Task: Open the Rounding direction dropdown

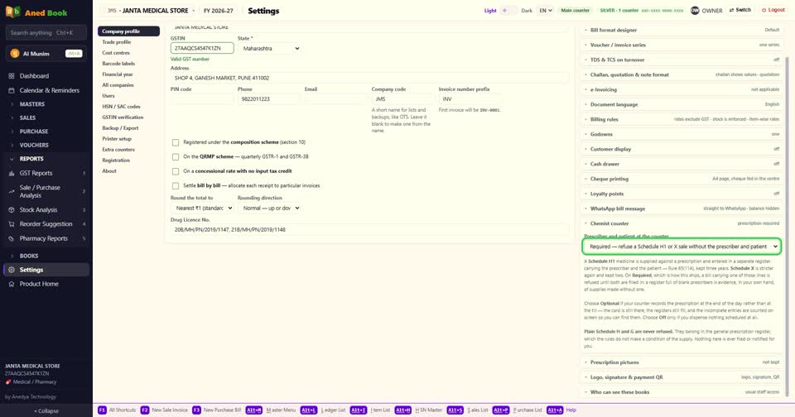Action: pyautogui.click(x=268, y=208)
